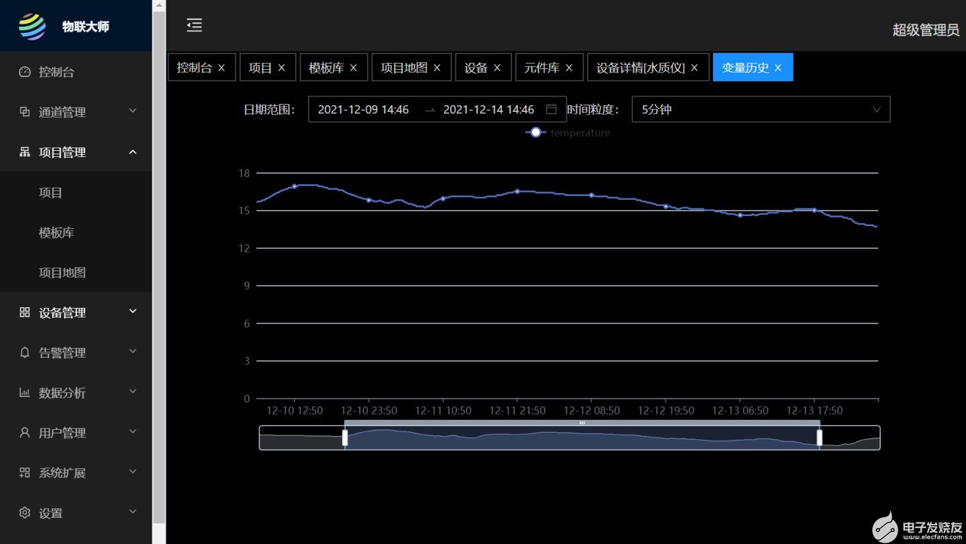Click the 告警管理 bell icon
This screenshot has width=966, height=544.
pyautogui.click(x=25, y=353)
